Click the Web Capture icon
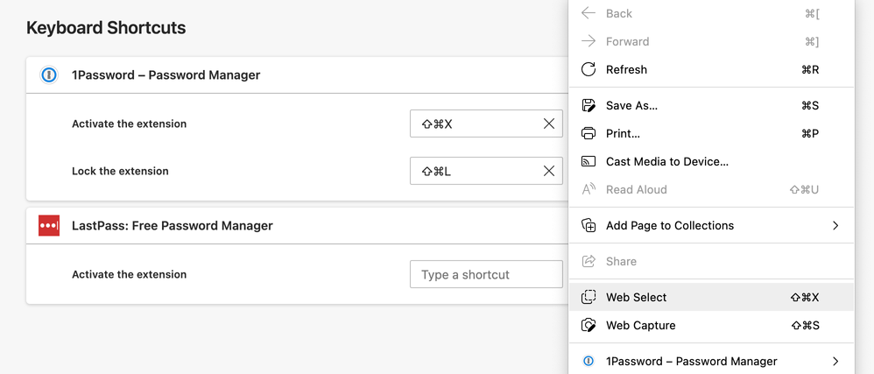Screen dimensions: 874x374 click(x=589, y=326)
